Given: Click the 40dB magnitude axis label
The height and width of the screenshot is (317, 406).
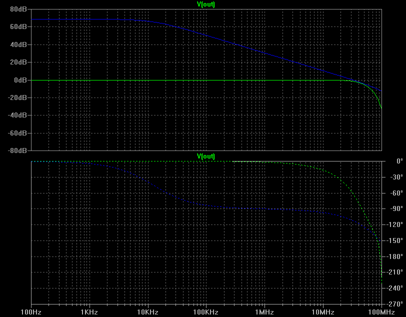Looking at the screenshot, I should [18, 44].
